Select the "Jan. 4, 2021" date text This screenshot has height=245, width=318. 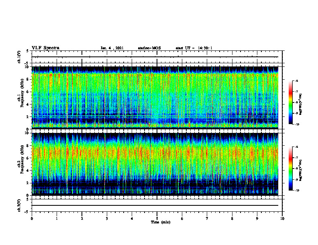coord(112,48)
